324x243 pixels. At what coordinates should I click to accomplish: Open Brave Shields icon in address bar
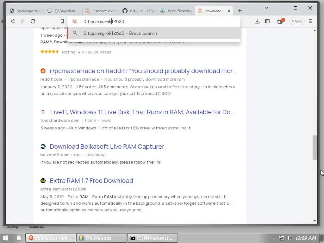(75, 21)
